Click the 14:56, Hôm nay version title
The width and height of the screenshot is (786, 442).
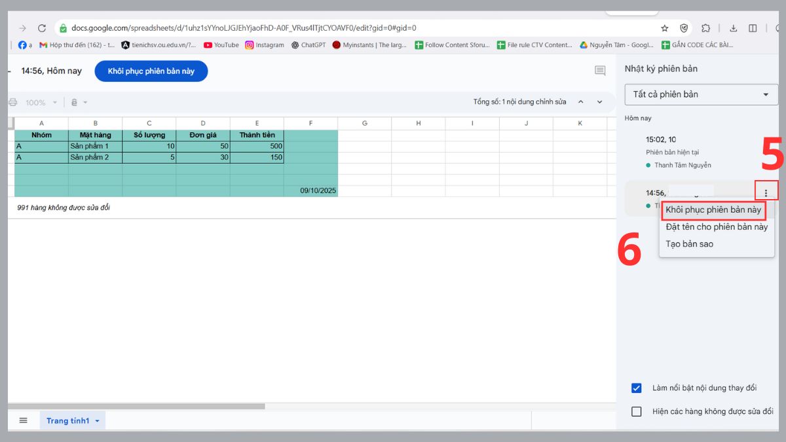(52, 71)
